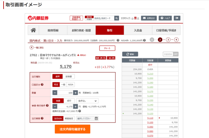Click the home icon tab
209x138 pixels.
pos(33,30)
